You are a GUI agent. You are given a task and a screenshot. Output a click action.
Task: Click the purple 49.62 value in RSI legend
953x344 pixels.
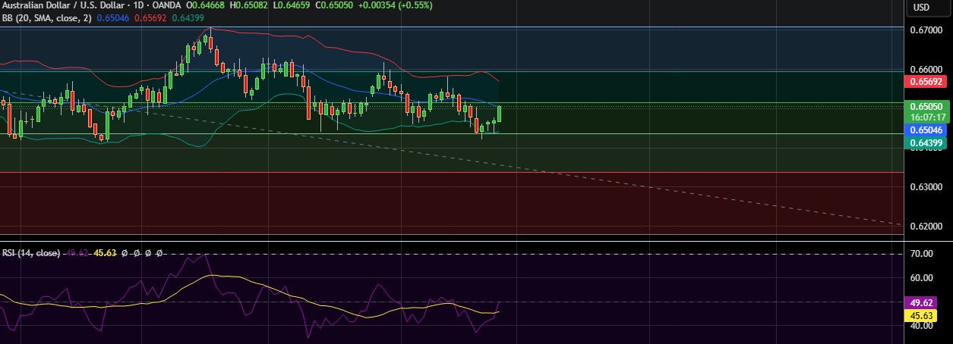pyautogui.click(x=77, y=253)
